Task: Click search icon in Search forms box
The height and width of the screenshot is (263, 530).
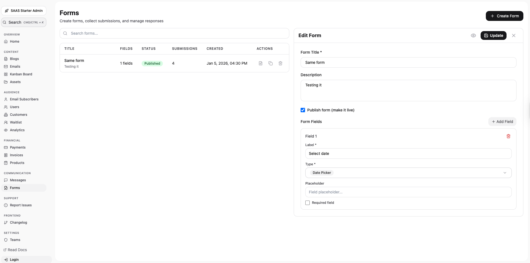Action: point(65,33)
